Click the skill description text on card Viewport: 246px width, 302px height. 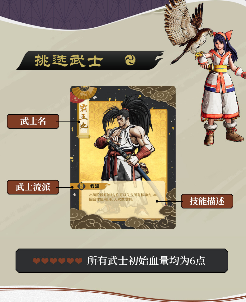[x=123, y=197]
